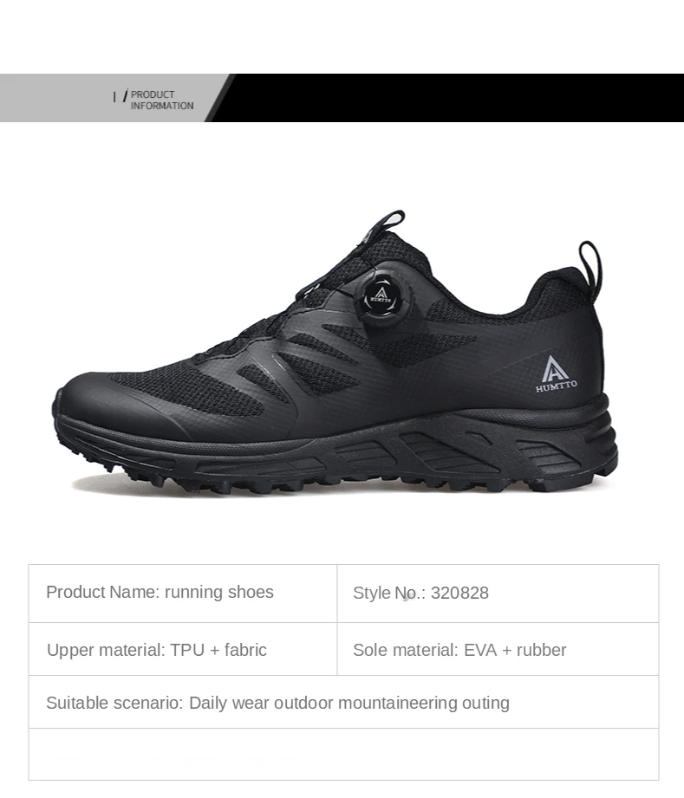Click the Sole material: EVA + rubber cell

[x=498, y=649]
